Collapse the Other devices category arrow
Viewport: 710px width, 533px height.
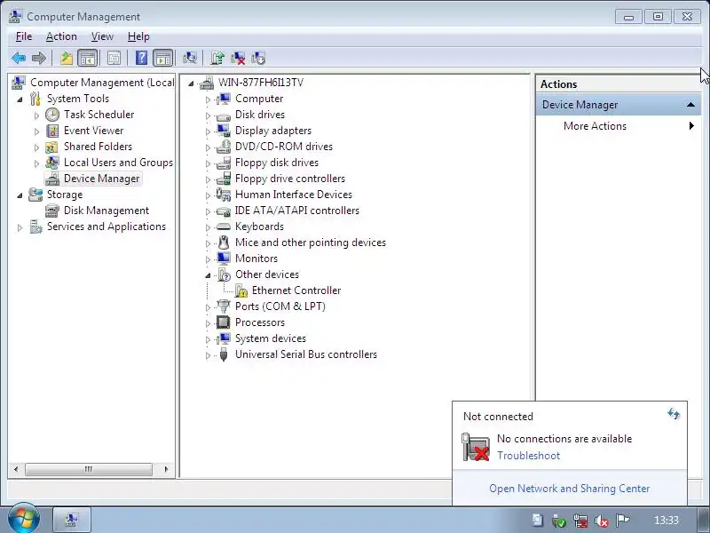click(208, 275)
